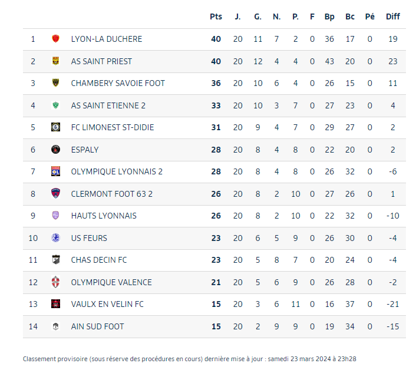Open the LYON-LA DUCHERE team name link

pyautogui.click(x=106, y=39)
